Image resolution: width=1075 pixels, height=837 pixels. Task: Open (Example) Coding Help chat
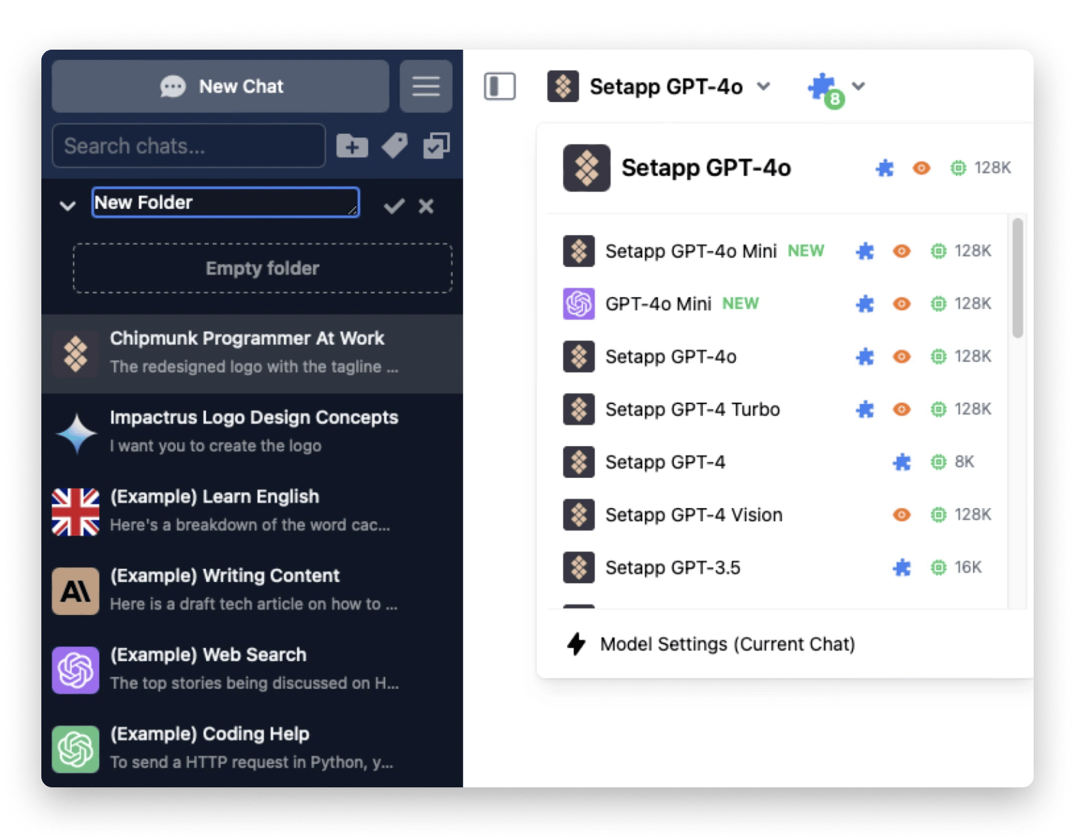[252, 749]
